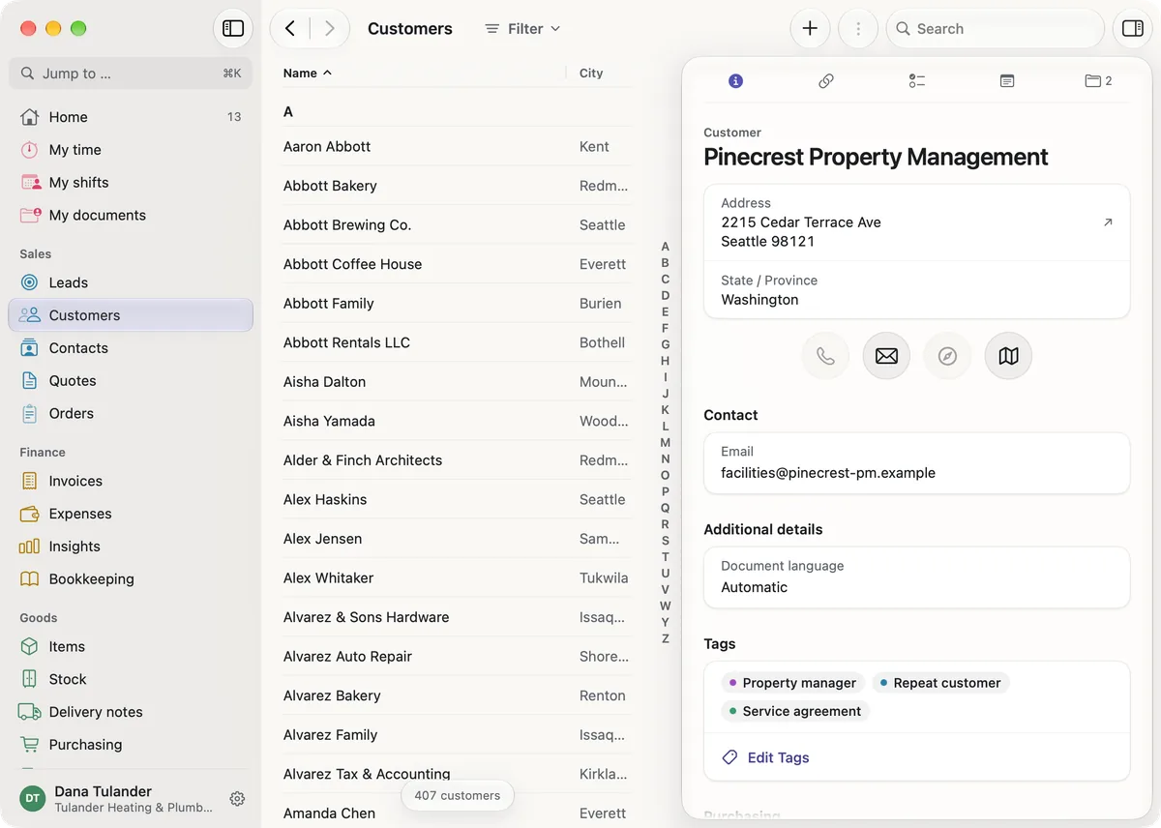The image size is (1161, 828).
Task: Select Alder & Finch Architects row
Action: point(457,460)
